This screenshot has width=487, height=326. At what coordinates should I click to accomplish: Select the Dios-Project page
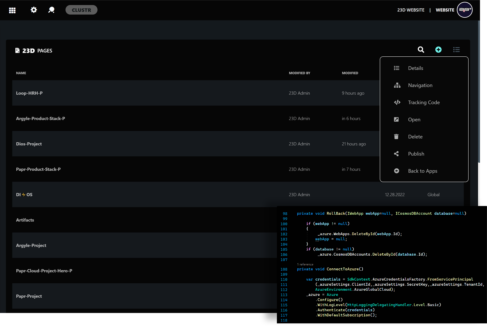pyautogui.click(x=29, y=144)
